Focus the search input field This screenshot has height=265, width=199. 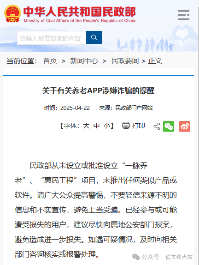coord(52,38)
